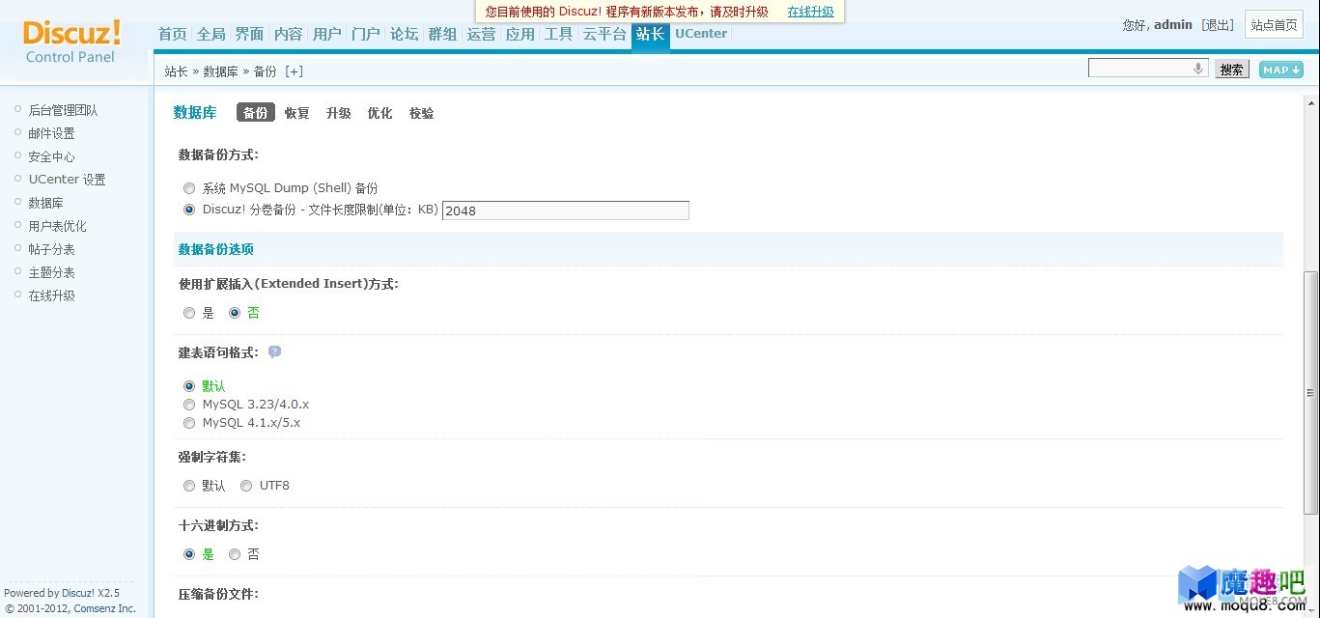Open the 用户 top menu

[327, 34]
